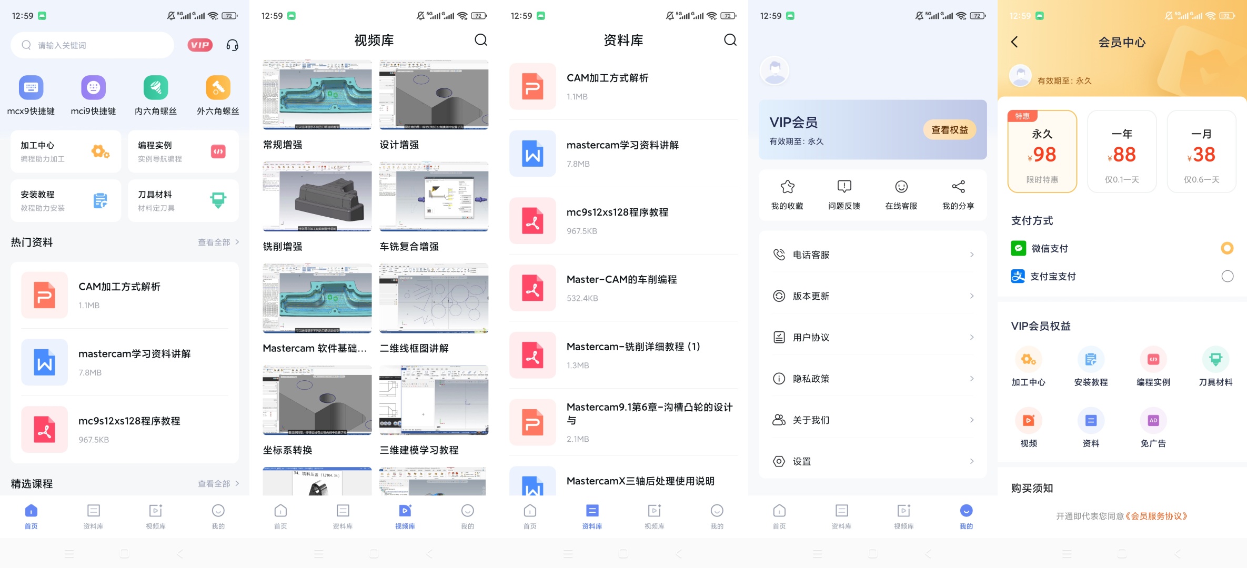Open the 《会员服务协议》 link
The height and width of the screenshot is (568, 1247).
(x=1156, y=516)
